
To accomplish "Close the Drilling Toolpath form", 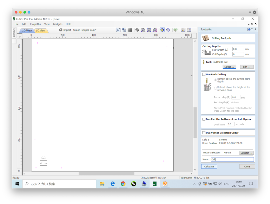I will tap(247, 166).
